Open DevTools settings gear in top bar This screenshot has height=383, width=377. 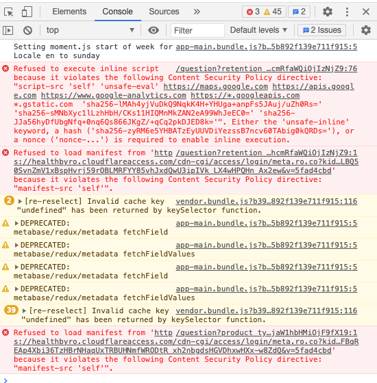click(x=328, y=12)
